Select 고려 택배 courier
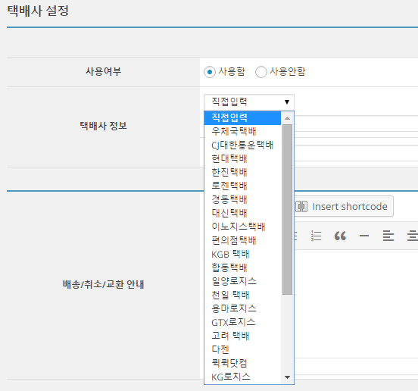This screenshot has width=418, height=391. 242,336
